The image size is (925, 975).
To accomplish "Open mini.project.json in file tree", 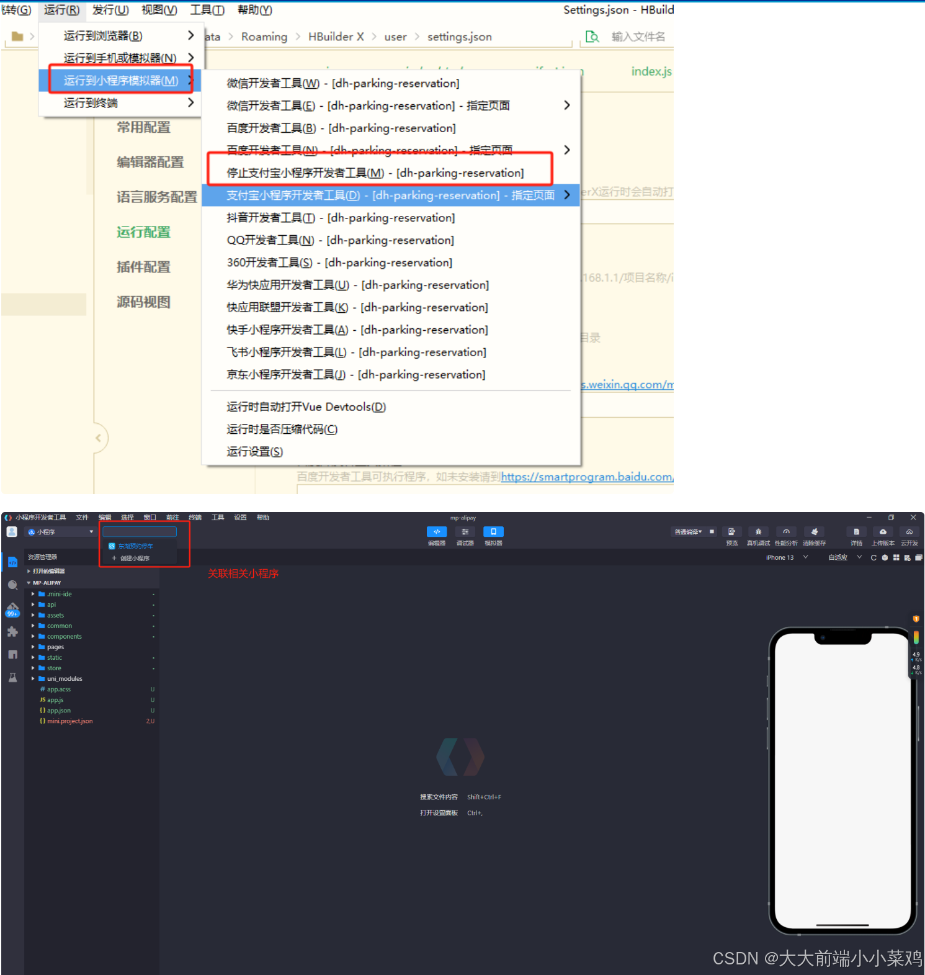I will click(x=69, y=721).
